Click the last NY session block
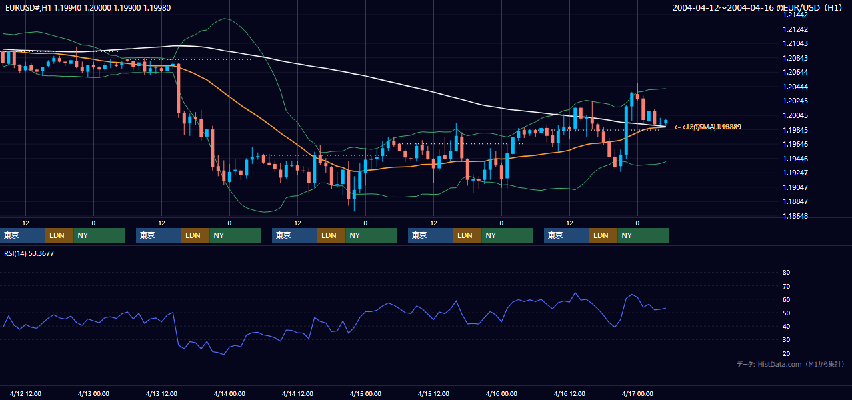The width and height of the screenshot is (852, 400). pos(643,235)
